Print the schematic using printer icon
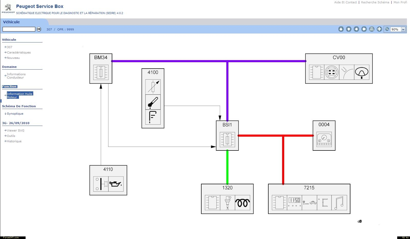This screenshot has height=239, width=410. (x=371, y=29)
